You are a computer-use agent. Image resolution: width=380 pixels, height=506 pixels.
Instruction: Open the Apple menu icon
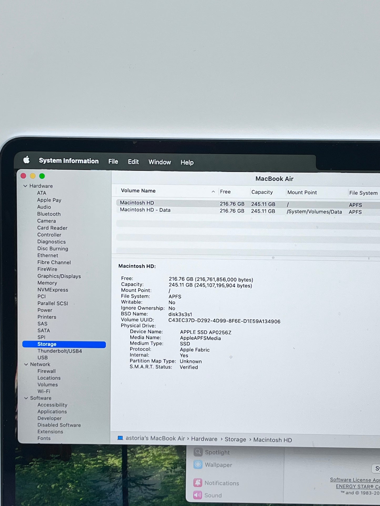27,160
